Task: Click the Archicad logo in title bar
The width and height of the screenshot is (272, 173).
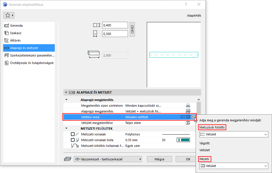Action: coord(5,4)
